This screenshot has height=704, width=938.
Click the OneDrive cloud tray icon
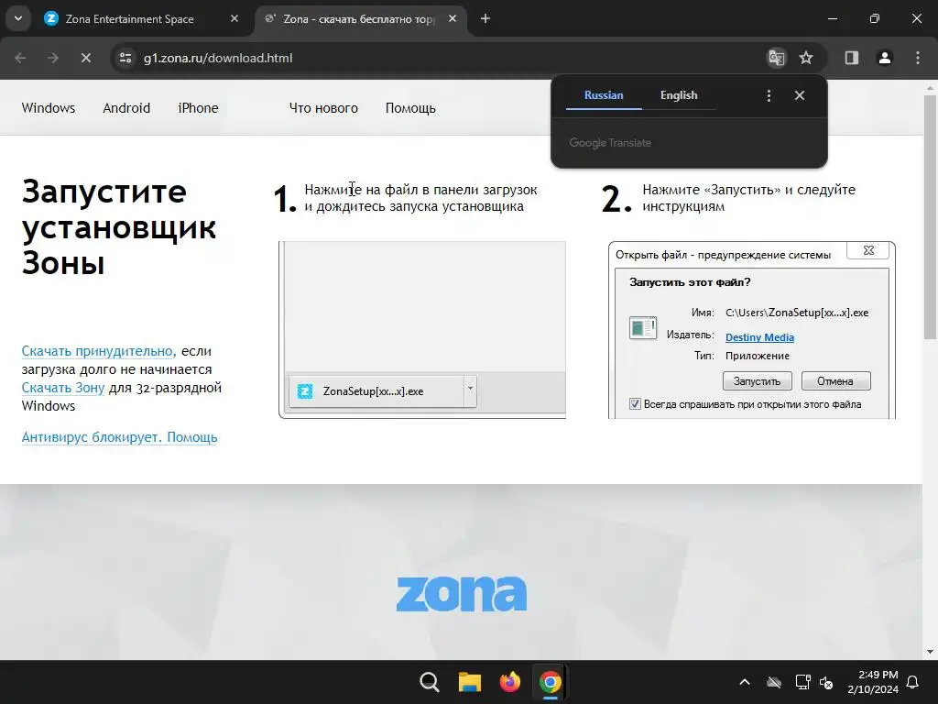(x=774, y=682)
